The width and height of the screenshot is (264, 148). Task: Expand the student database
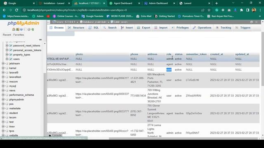[x=3, y=113]
